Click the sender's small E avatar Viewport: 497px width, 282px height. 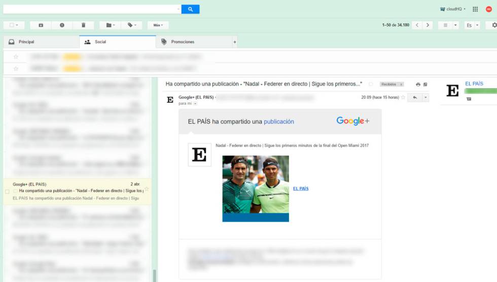170,100
